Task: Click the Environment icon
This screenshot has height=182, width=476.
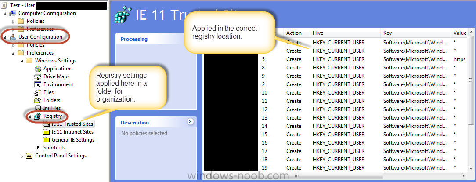Action: pyautogui.click(x=38, y=84)
